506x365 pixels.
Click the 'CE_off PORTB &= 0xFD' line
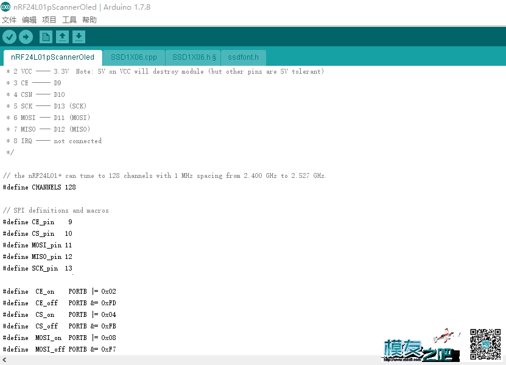[60, 303]
